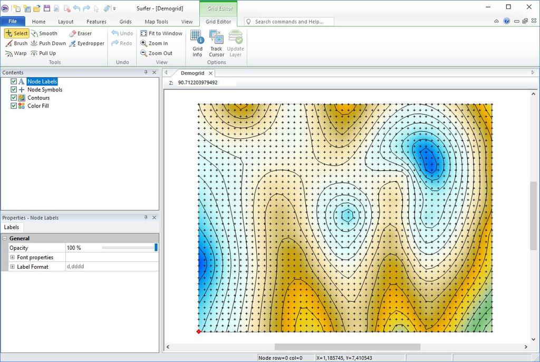Pick the Push Down tool
Viewport: 540px width, 362px height.
(x=48, y=43)
